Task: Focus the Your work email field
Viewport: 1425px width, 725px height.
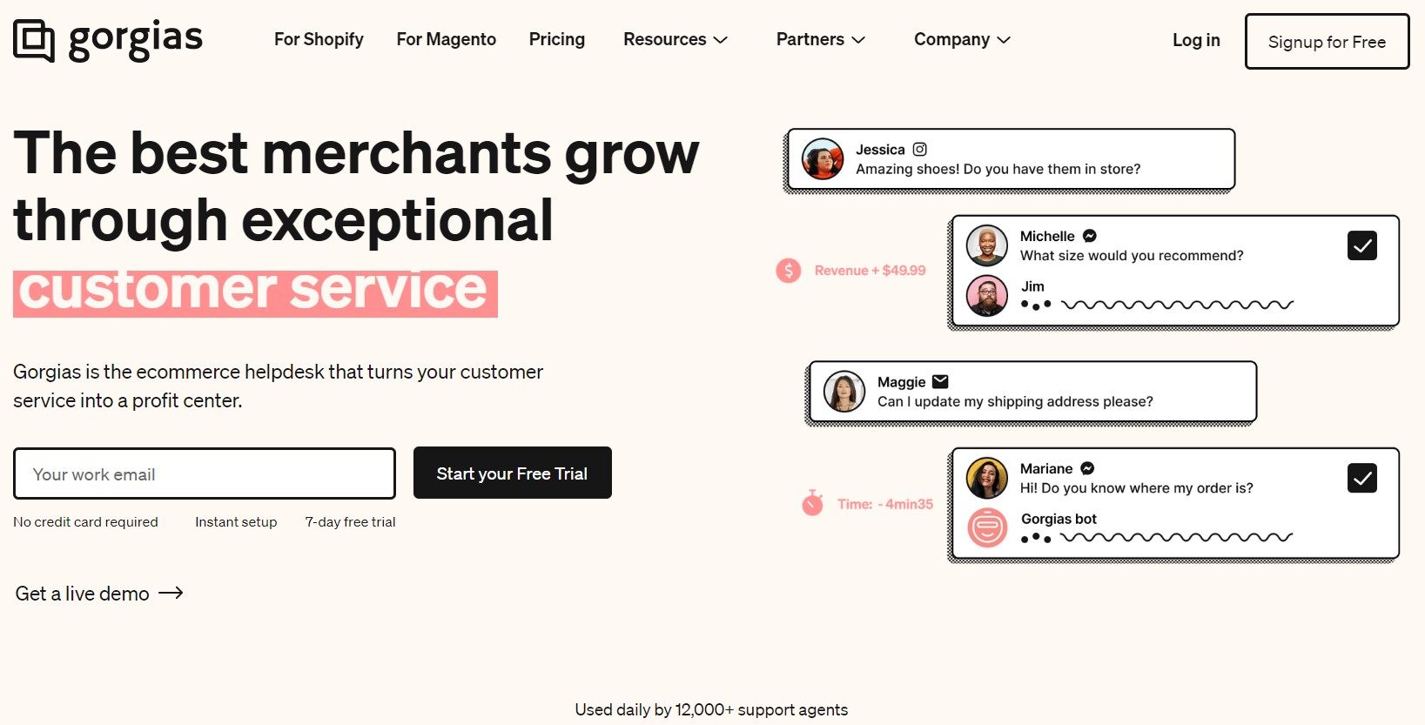Action: pyautogui.click(x=205, y=474)
